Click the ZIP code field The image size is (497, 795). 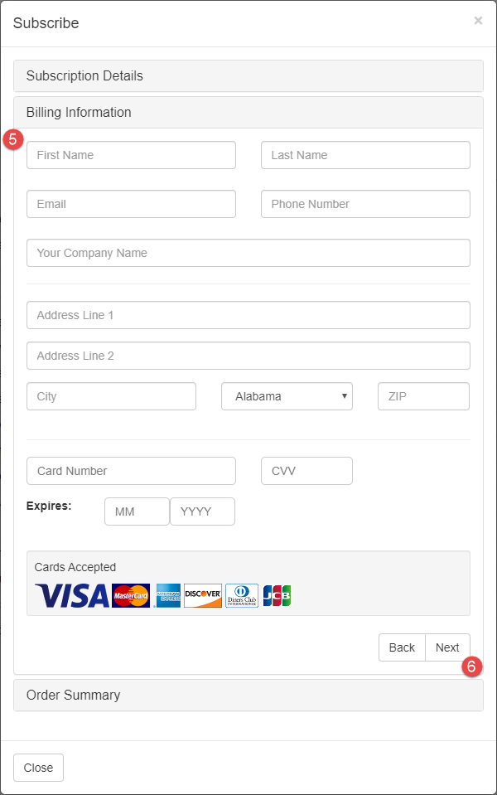pos(423,396)
